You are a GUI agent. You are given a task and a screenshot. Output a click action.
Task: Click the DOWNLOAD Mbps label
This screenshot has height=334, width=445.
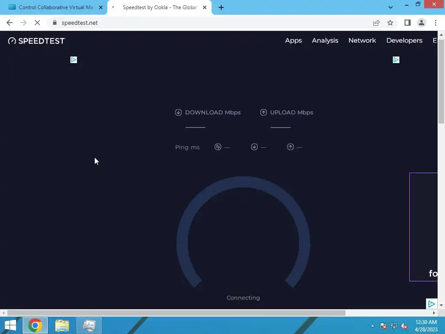tap(213, 113)
